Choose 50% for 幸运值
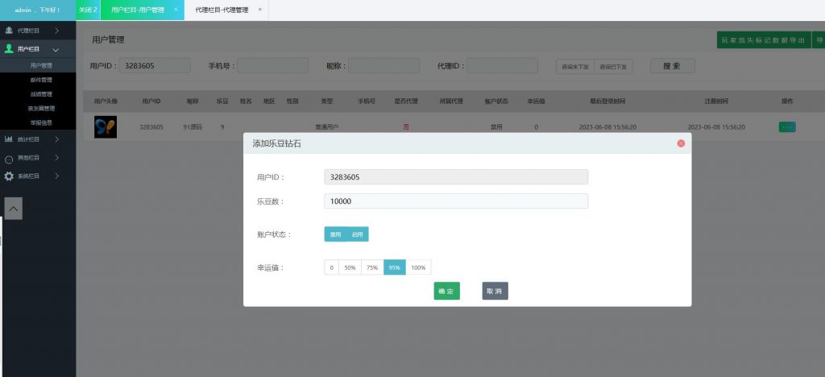Viewport: 825px width, 377px height. click(x=350, y=268)
